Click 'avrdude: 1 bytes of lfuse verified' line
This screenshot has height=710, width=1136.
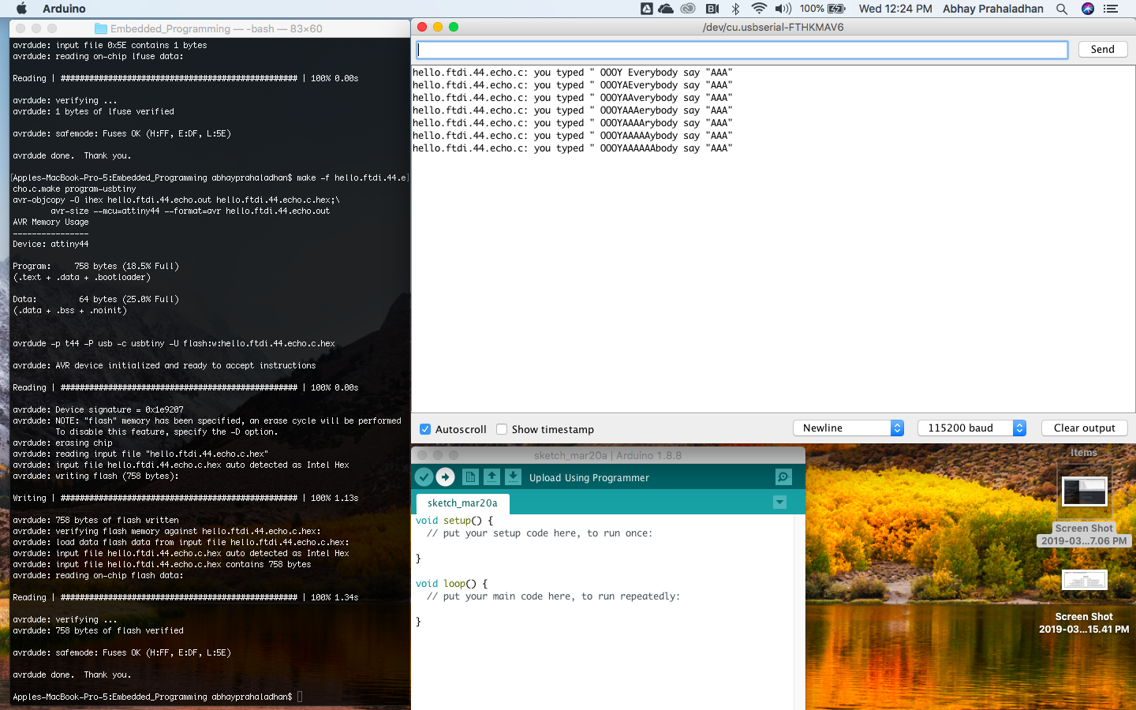[x=93, y=111]
